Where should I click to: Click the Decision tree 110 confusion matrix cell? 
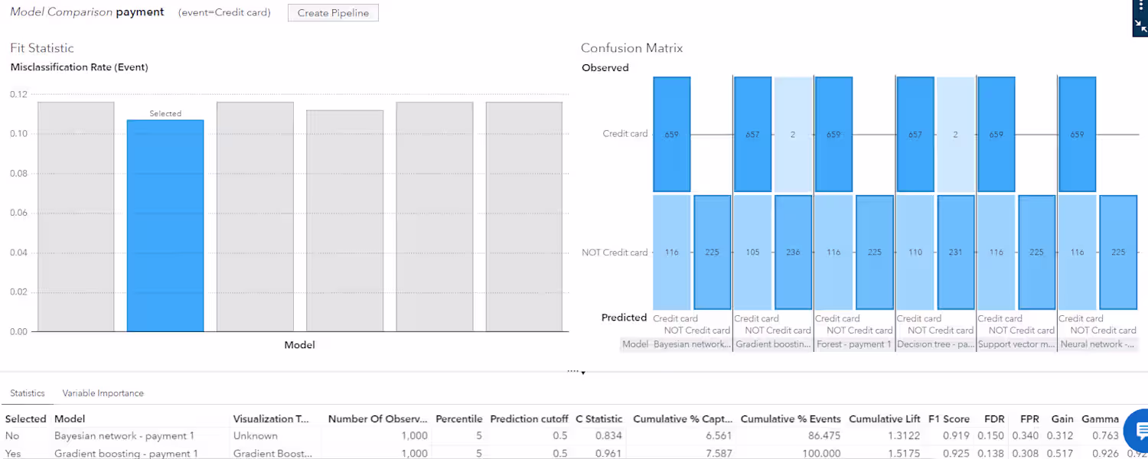tap(915, 252)
